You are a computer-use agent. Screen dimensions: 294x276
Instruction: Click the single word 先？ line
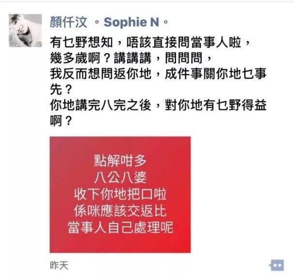point(61,89)
